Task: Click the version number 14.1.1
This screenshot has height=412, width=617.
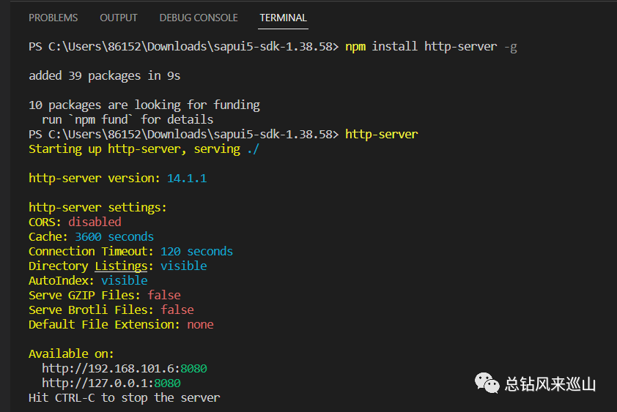Action: (187, 179)
